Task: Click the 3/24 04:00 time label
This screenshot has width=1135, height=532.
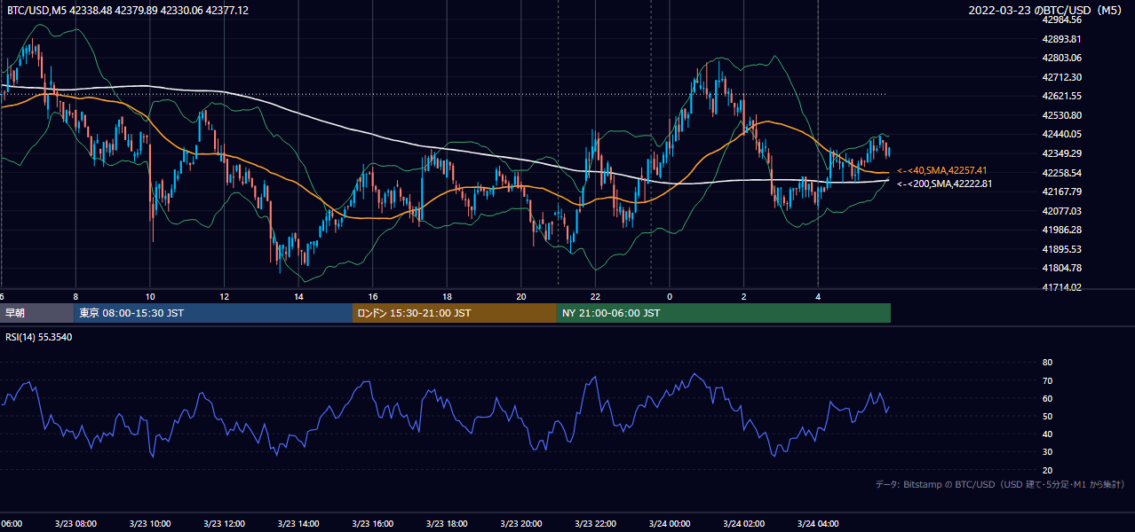Action: (817, 524)
